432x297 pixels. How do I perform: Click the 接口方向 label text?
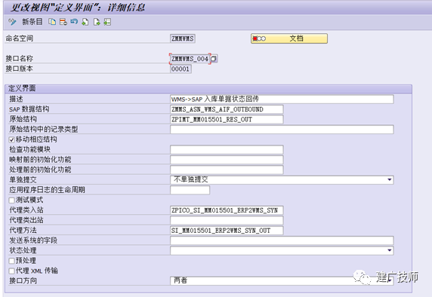23,280
